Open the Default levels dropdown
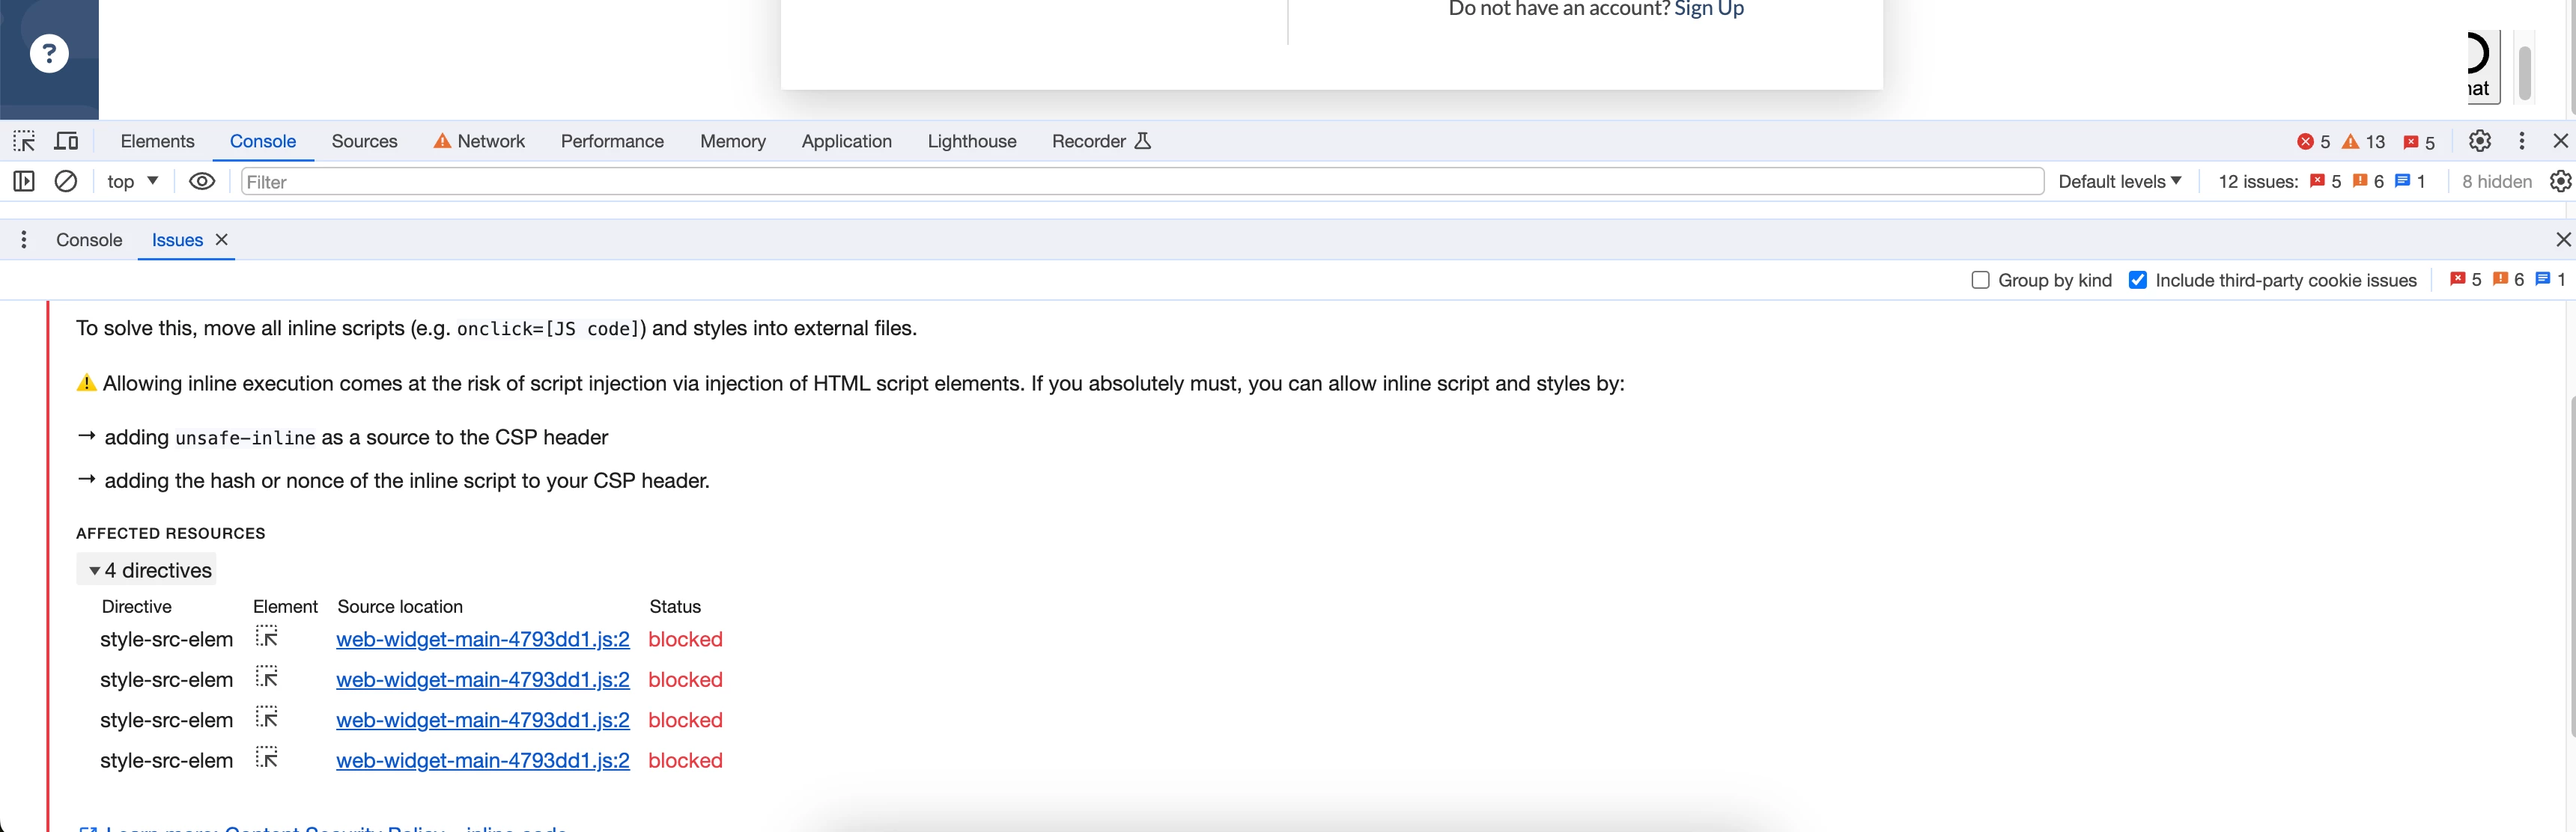This screenshot has height=832, width=2576. tap(2119, 181)
